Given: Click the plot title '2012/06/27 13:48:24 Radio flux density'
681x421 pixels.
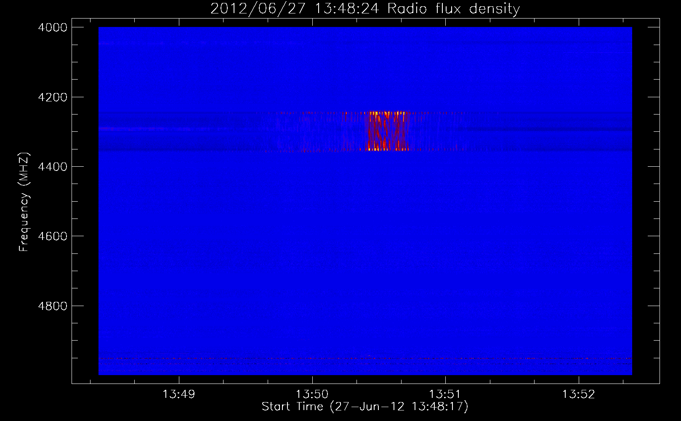Looking at the screenshot, I should (365, 9).
